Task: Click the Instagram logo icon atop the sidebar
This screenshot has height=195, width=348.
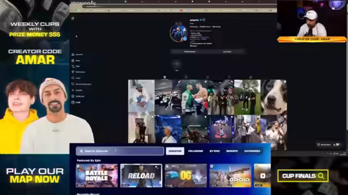Action: pos(73,18)
